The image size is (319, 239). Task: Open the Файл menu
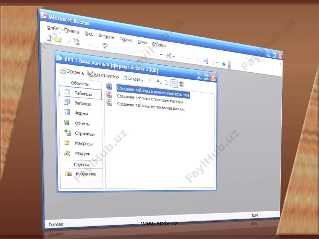(53, 28)
